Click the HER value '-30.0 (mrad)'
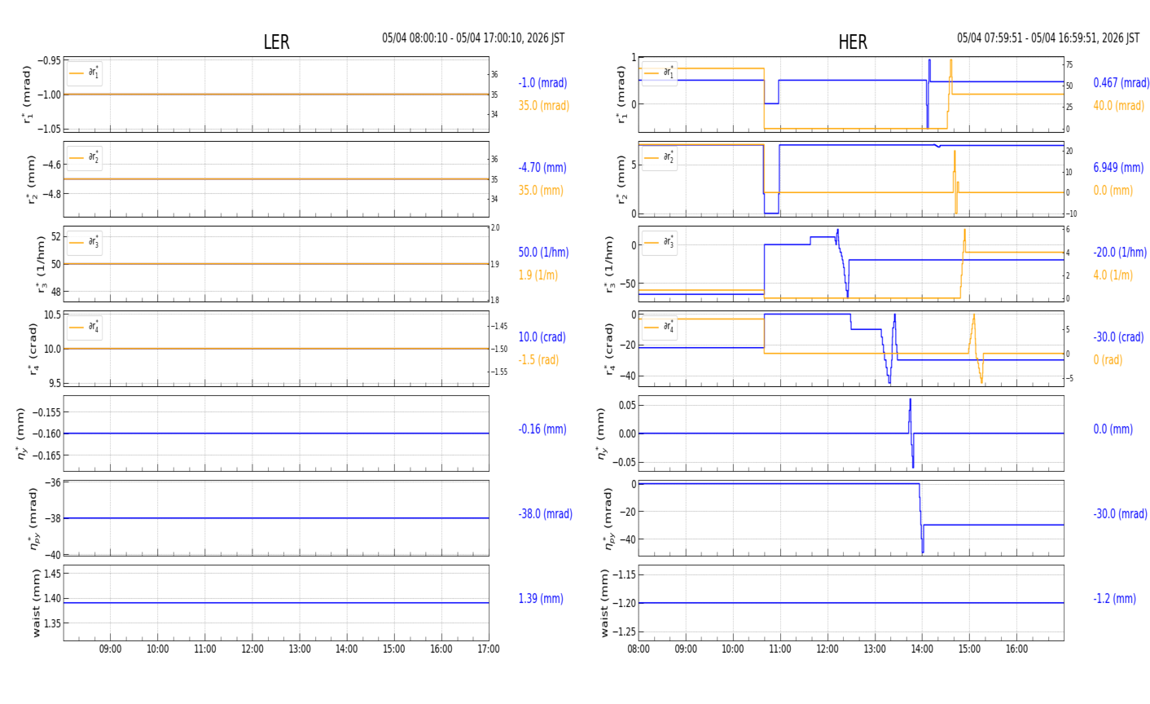The image size is (1150, 704). [1120, 514]
